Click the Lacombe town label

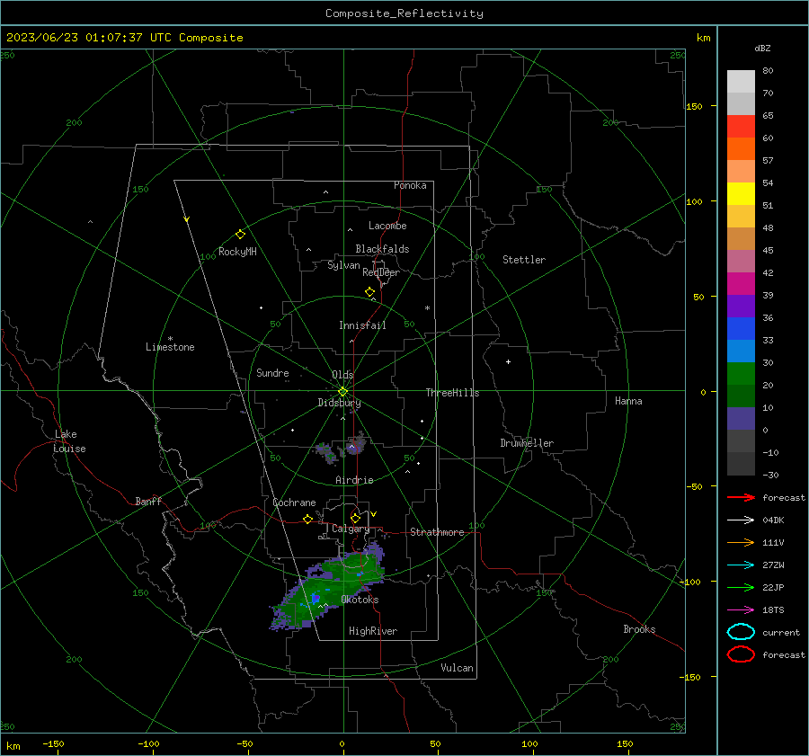tap(387, 226)
